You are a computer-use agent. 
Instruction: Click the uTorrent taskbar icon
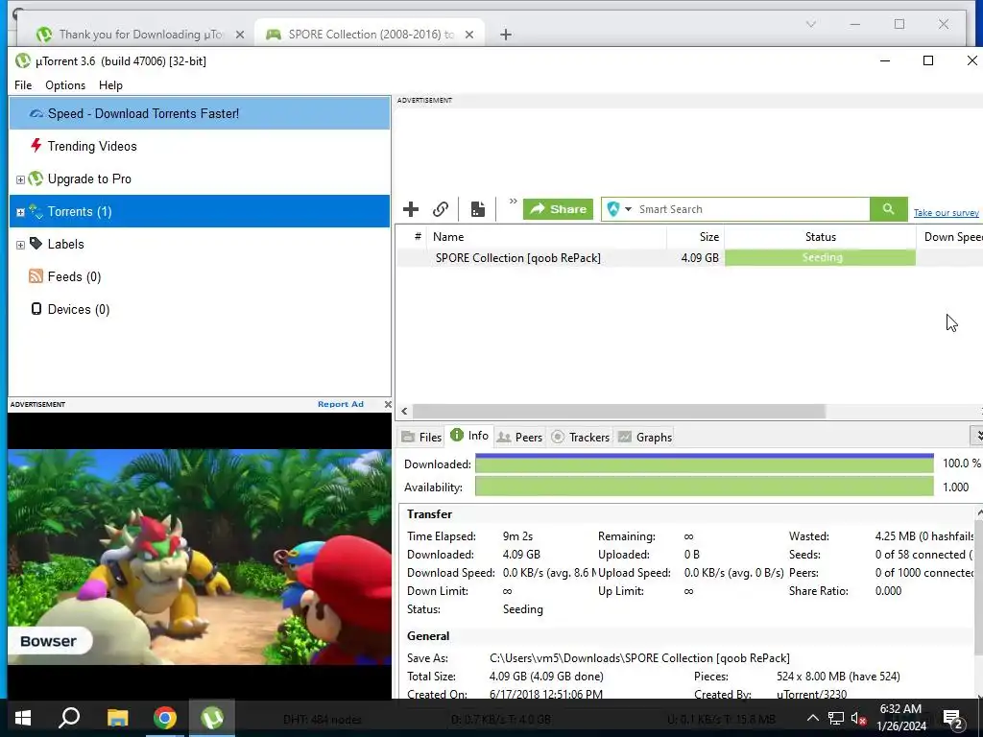pyautogui.click(x=212, y=718)
